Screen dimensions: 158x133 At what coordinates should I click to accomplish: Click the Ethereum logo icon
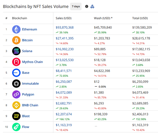(16, 29)
